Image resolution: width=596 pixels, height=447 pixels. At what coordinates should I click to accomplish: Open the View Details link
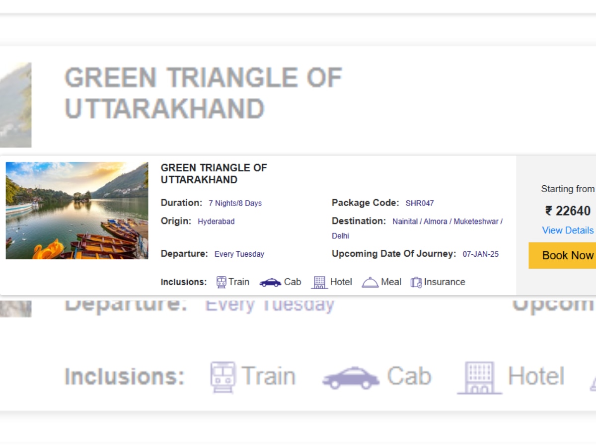568,230
